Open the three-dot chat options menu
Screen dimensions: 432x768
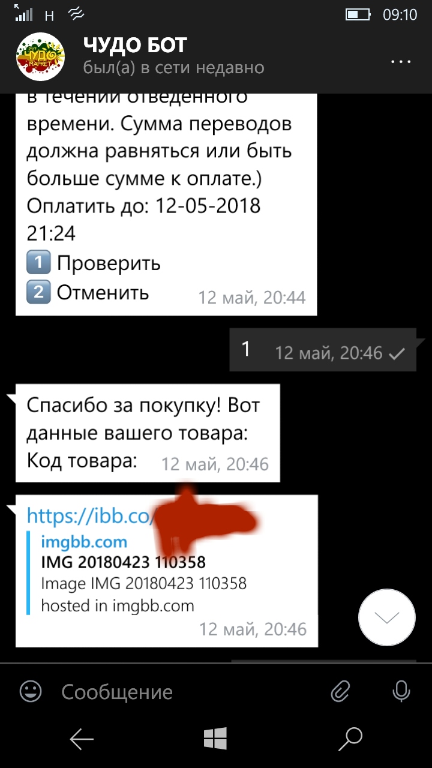click(400, 62)
